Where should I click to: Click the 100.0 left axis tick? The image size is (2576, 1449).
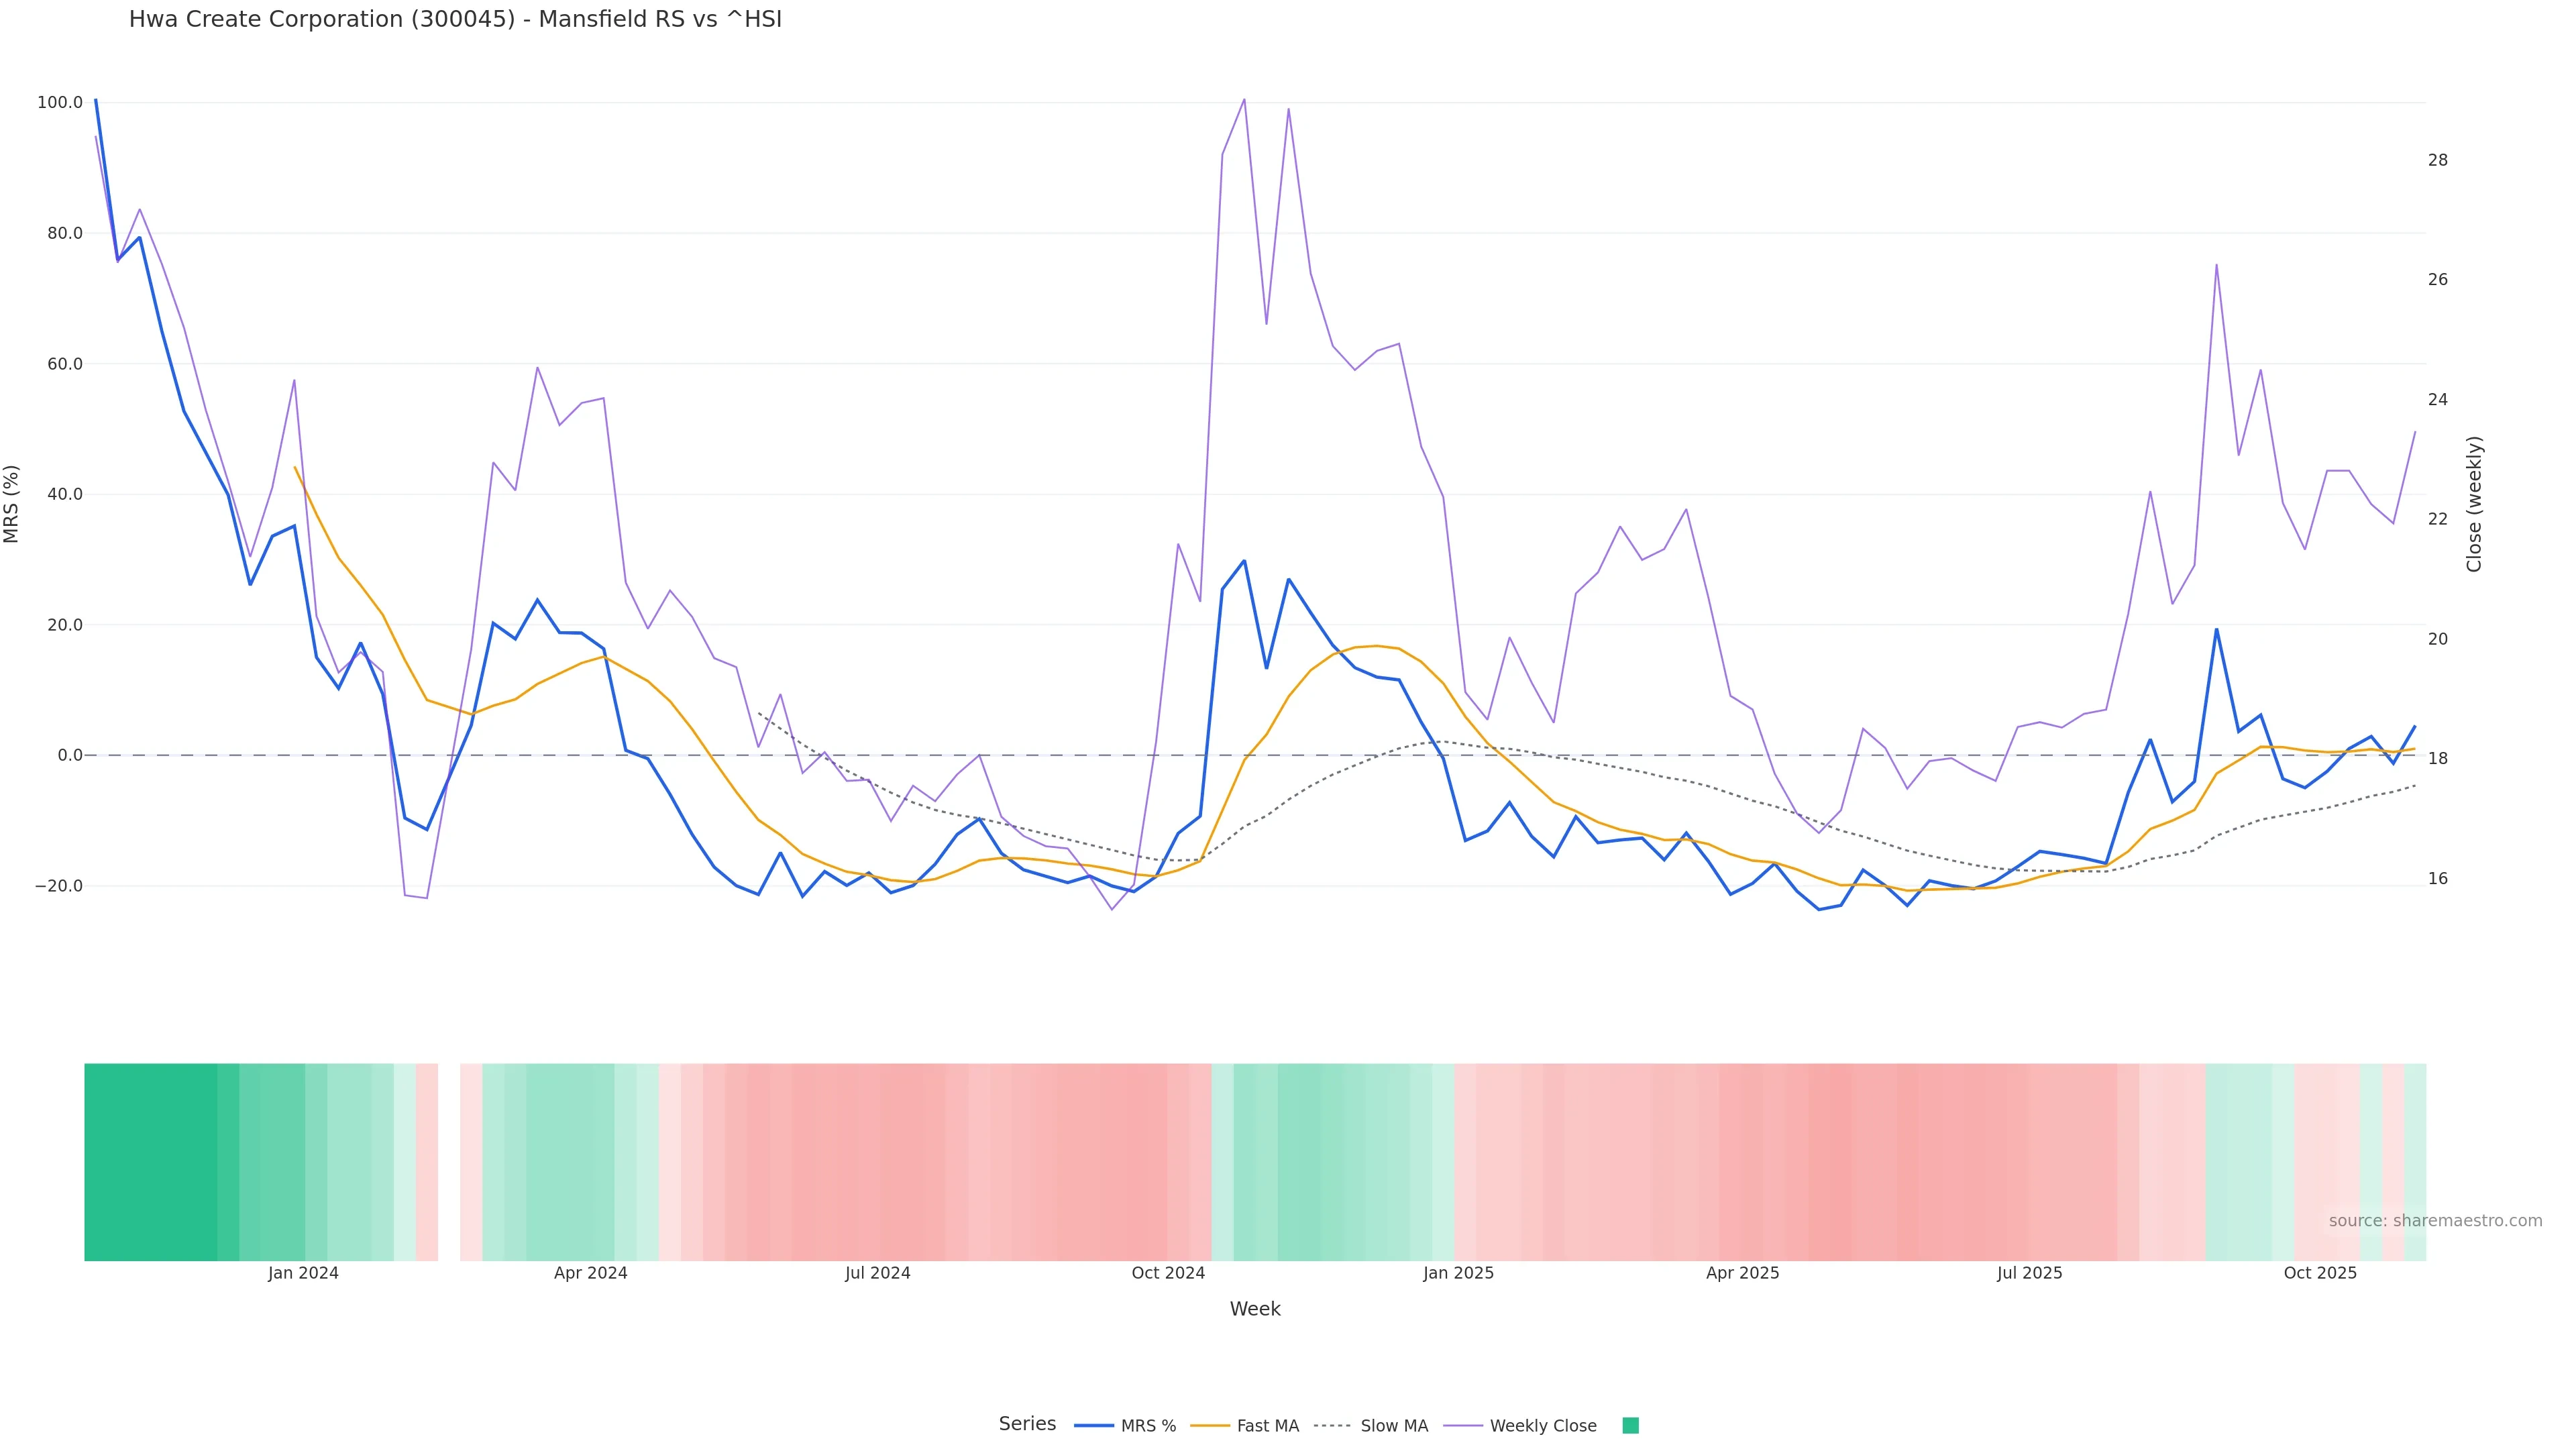(59, 103)
